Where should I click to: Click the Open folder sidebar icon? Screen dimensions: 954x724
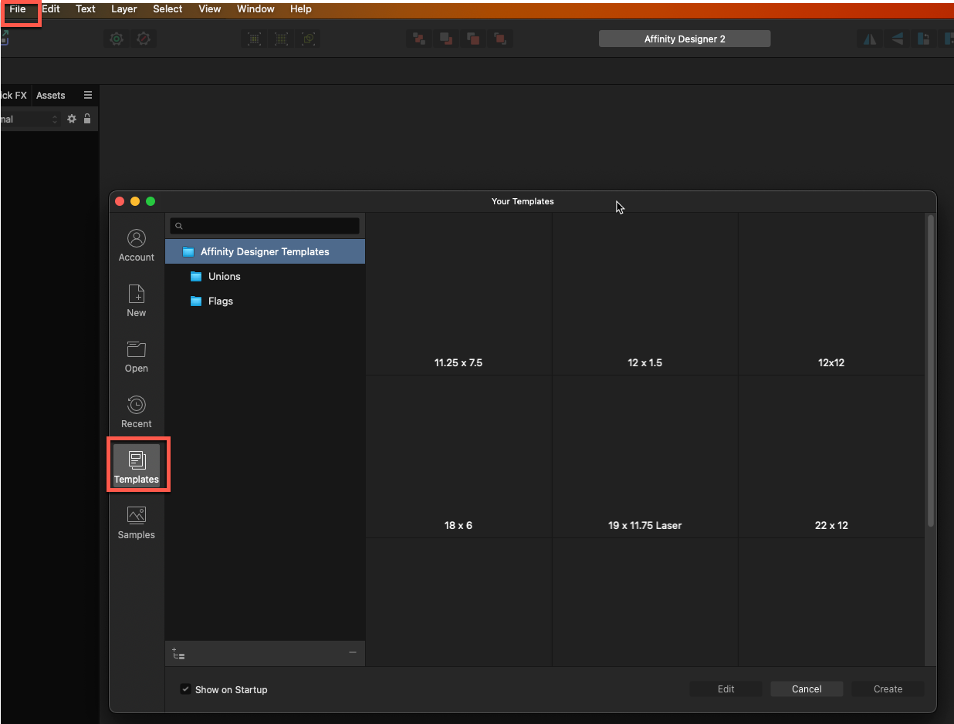[x=137, y=356]
